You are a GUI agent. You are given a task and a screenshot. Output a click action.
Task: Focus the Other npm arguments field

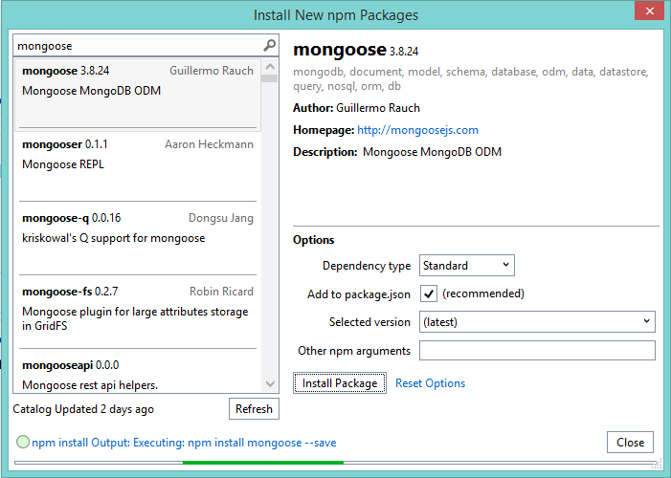click(x=536, y=351)
